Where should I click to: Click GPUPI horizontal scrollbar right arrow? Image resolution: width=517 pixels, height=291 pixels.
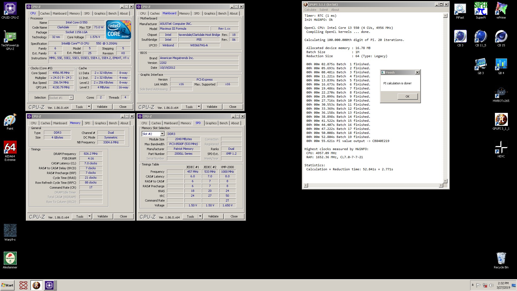(441, 185)
